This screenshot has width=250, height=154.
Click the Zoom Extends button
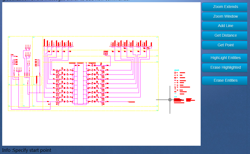click(225, 7)
